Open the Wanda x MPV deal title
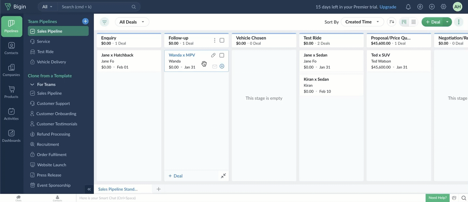468x202 pixels. [182, 55]
